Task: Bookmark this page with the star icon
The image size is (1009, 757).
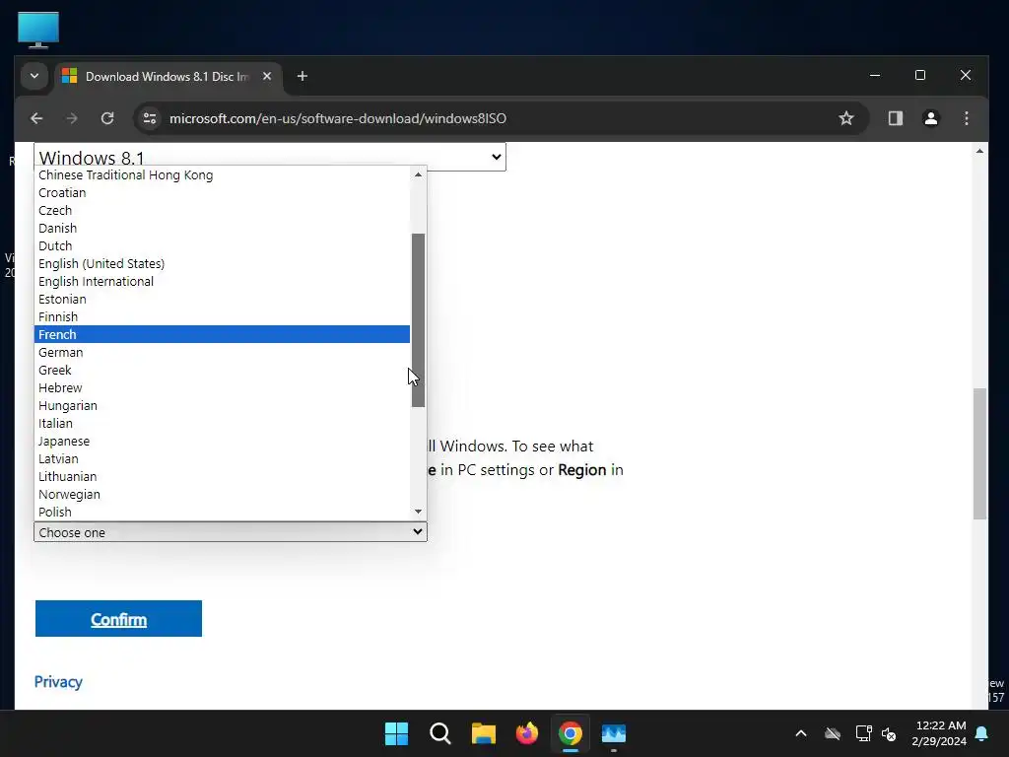Action: coord(846,118)
